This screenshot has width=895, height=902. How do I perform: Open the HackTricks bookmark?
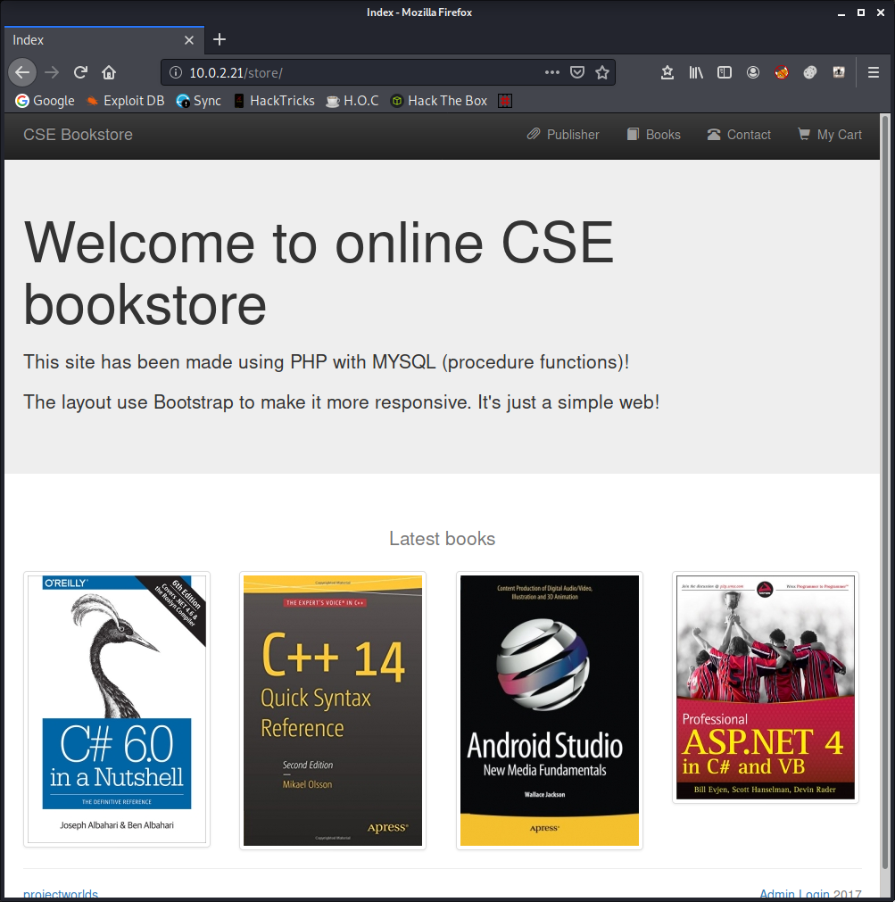point(274,101)
